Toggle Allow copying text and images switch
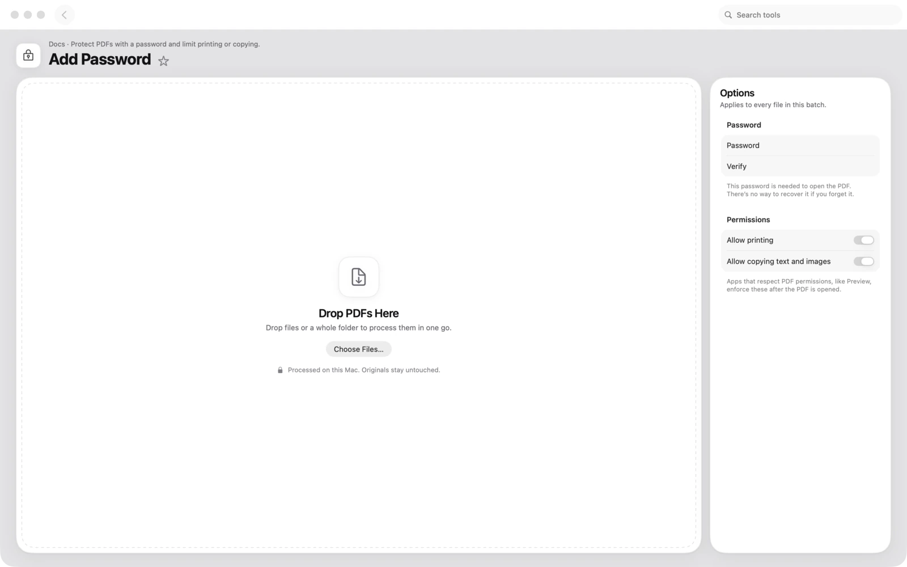Screen dimensions: 907x567 (864, 261)
